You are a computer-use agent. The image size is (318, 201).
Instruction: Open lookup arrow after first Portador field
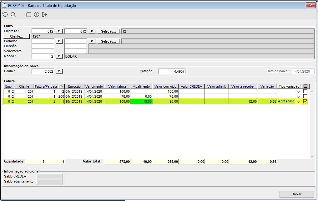[x=59, y=41]
